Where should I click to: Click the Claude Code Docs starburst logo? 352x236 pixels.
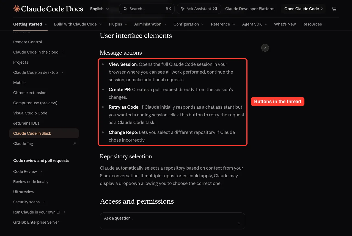[16, 9]
